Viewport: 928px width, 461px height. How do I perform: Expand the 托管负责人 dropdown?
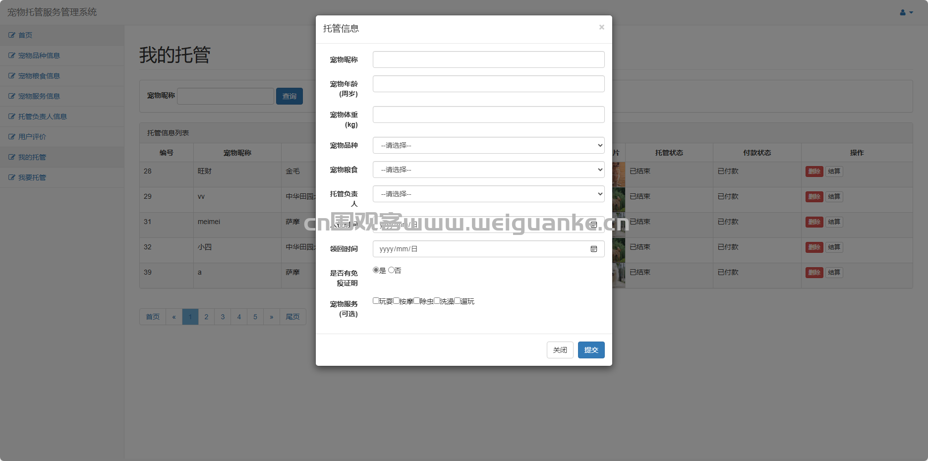pyautogui.click(x=488, y=194)
